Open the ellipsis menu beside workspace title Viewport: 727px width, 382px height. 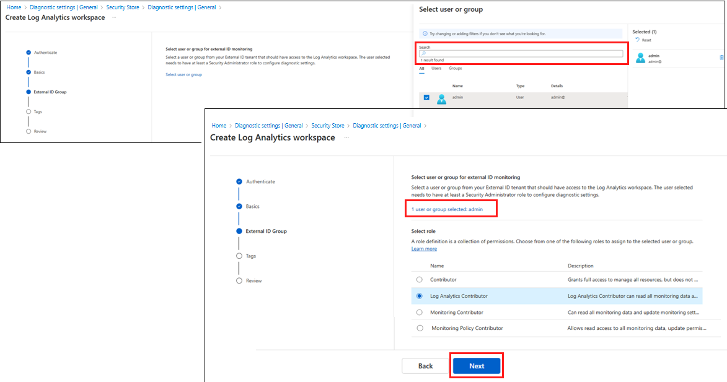(346, 137)
